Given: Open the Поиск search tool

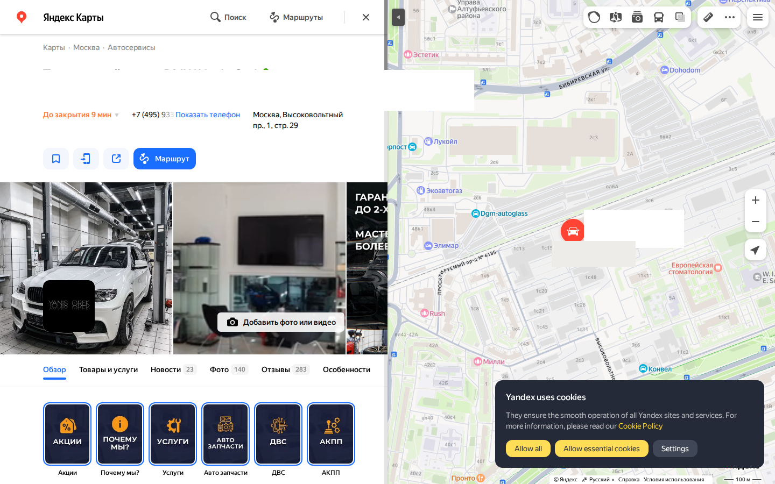Looking at the screenshot, I should [228, 17].
